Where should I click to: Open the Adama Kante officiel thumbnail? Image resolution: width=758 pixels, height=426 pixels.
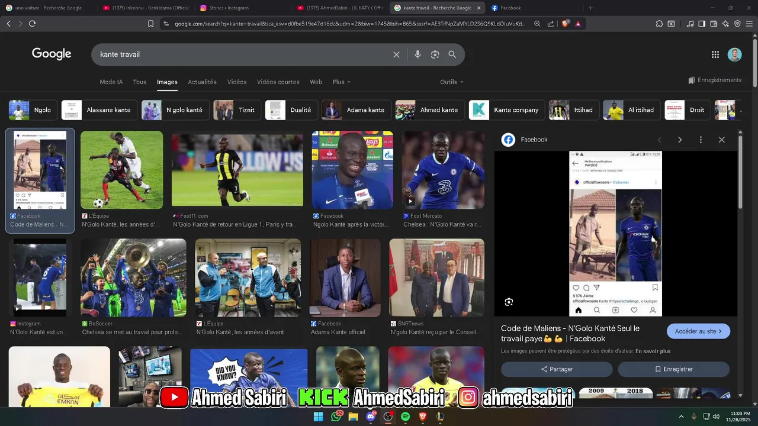tap(345, 278)
